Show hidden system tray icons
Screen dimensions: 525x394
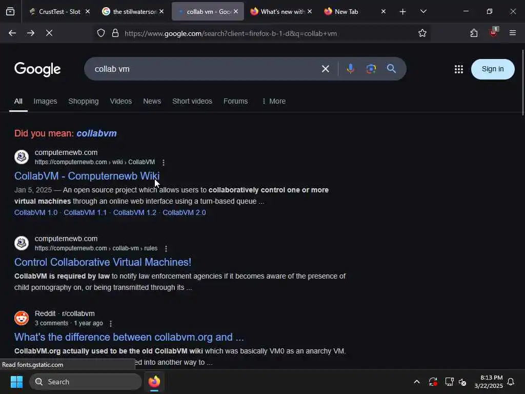pos(417,382)
